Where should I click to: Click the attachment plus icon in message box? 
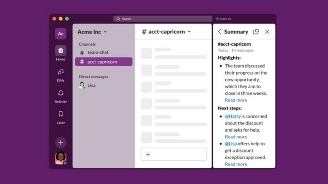pyautogui.click(x=148, y=154)
